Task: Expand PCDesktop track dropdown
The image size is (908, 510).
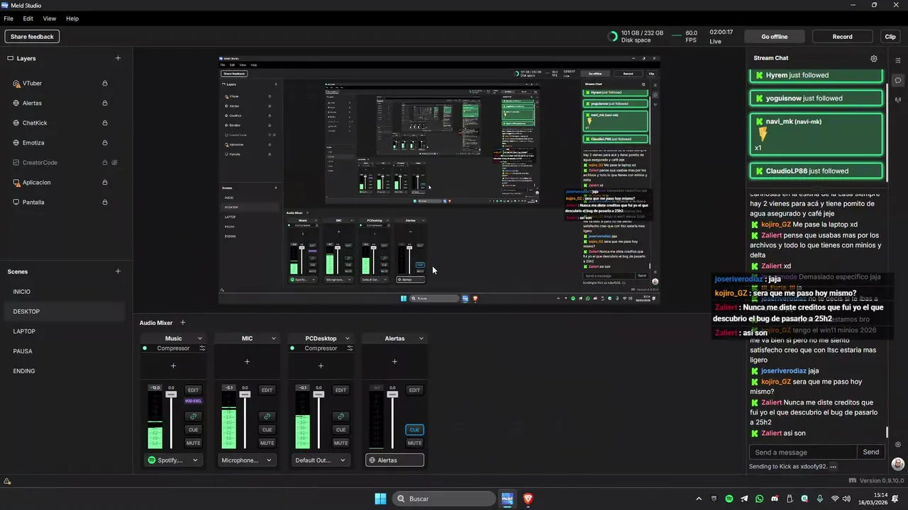Action: (348, 339)
